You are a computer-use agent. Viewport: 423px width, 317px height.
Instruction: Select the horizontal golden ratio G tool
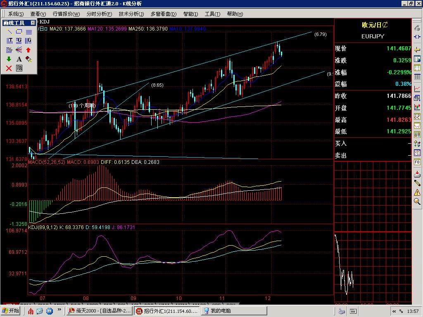[19, 41]
